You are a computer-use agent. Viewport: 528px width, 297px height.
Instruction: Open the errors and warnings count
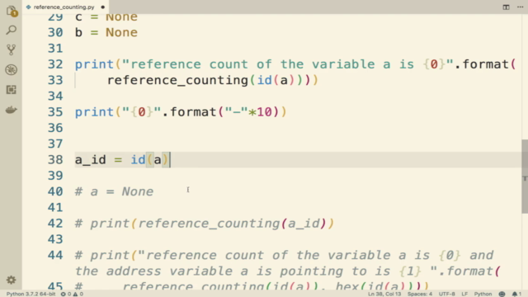point(72,294)
